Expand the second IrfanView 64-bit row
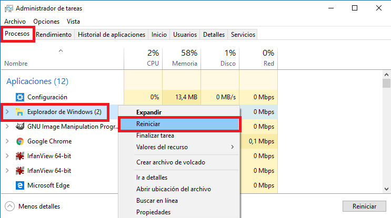The height and width of the screenshot is (218, 391). (x=7, y=171)
